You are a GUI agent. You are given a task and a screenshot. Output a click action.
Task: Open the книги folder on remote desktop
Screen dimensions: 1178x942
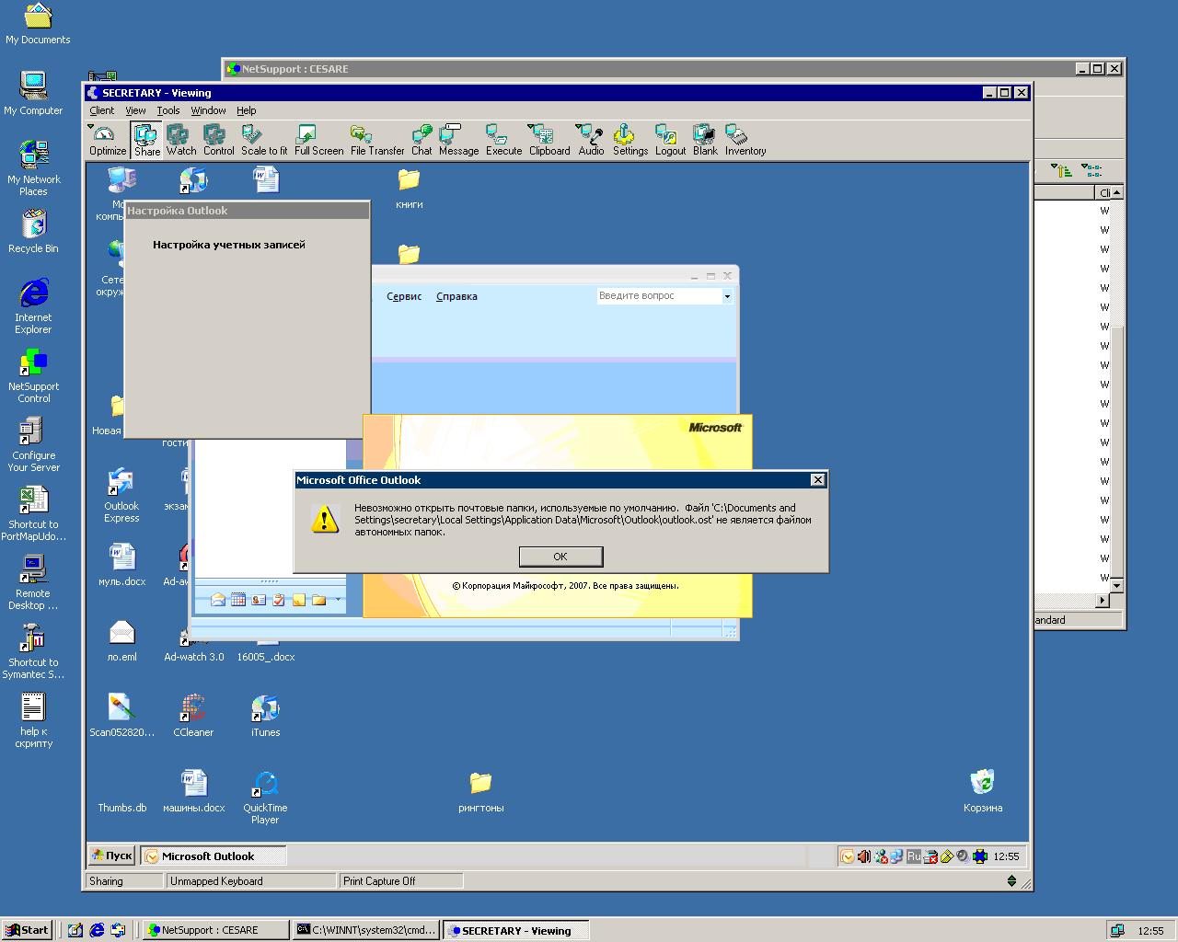pos(409,188)
